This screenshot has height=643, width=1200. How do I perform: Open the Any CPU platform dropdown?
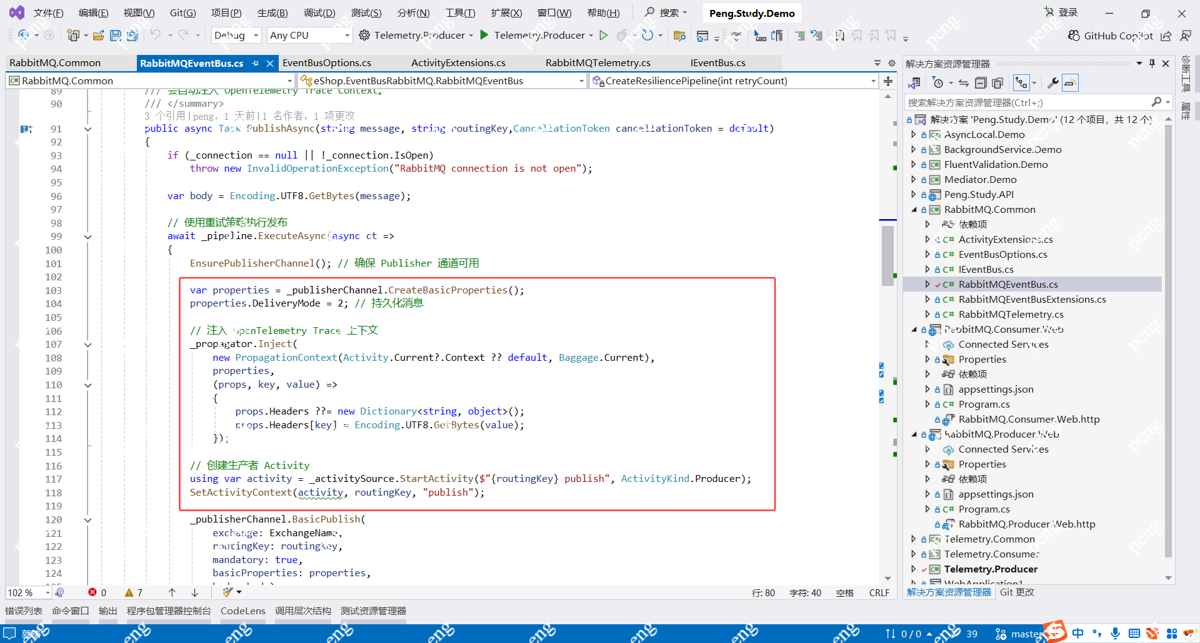point(309,36)
